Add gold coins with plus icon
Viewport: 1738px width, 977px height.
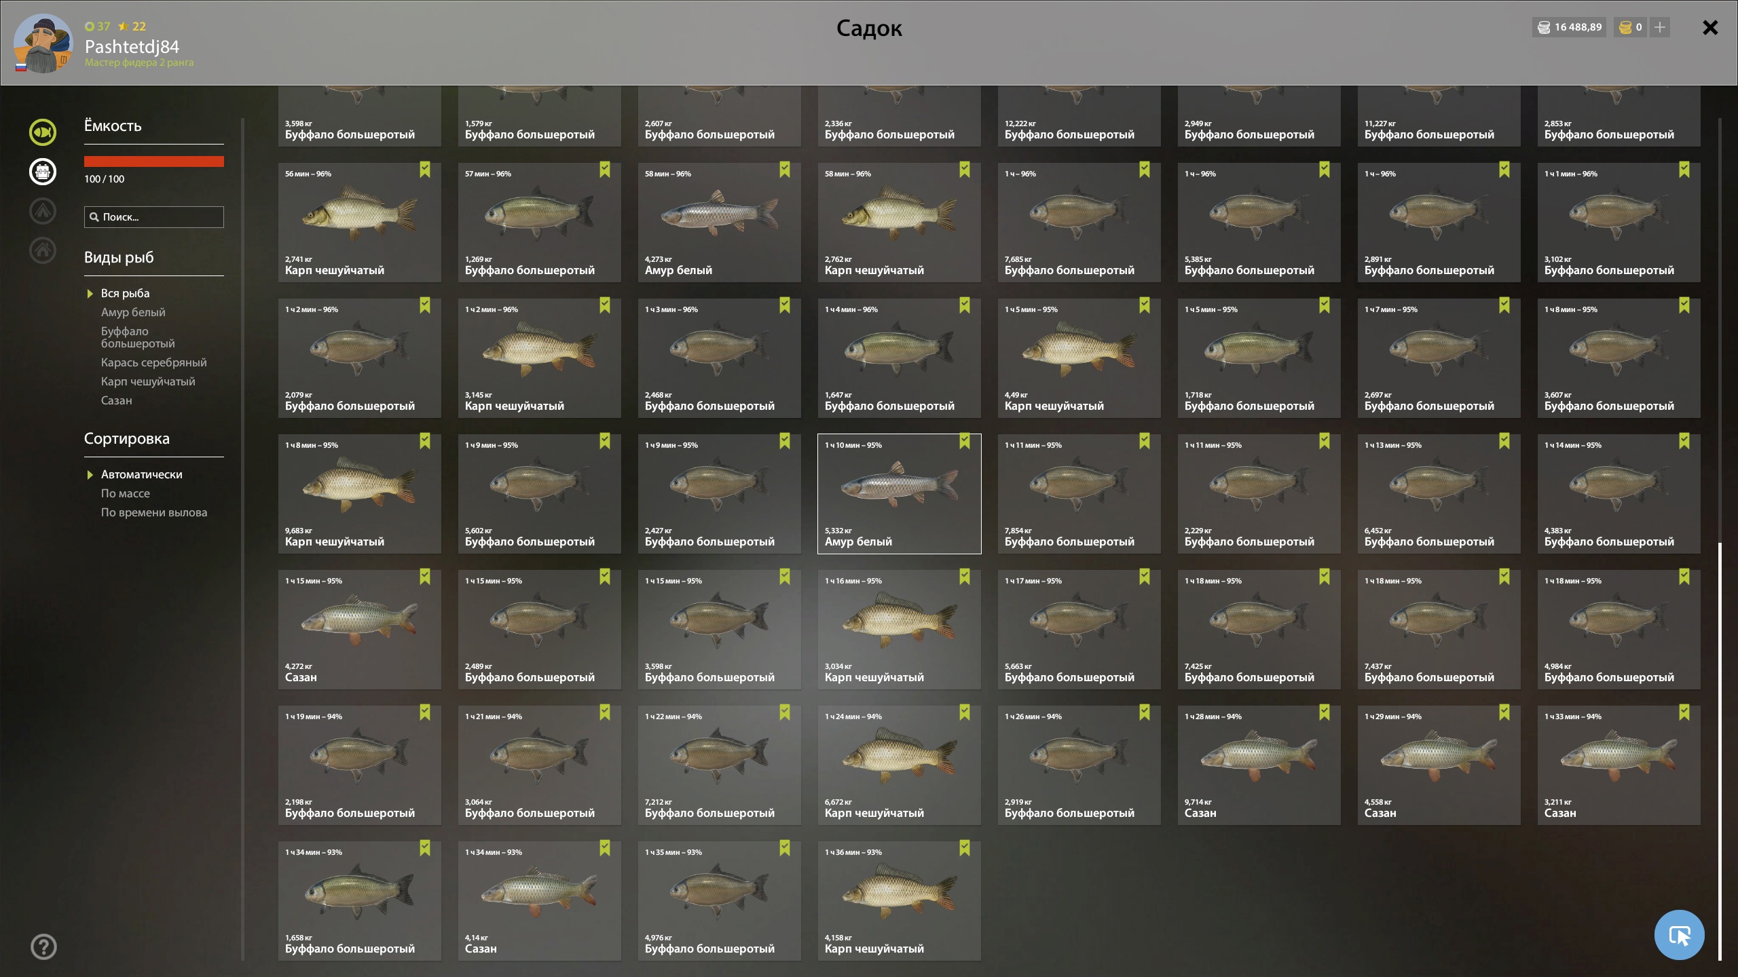1660,27
